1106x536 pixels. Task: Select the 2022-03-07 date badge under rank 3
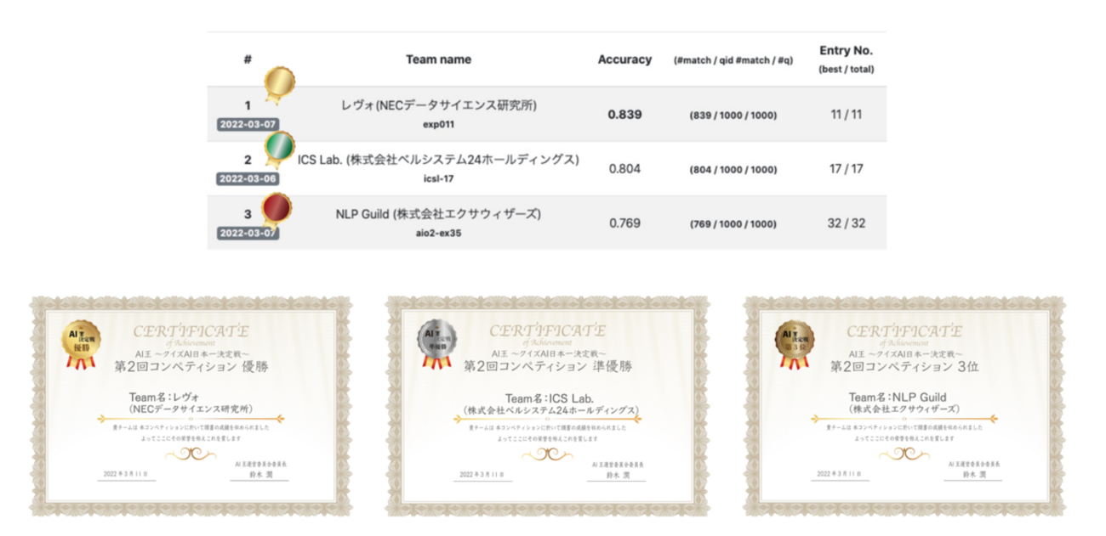(x=248, y=233)
